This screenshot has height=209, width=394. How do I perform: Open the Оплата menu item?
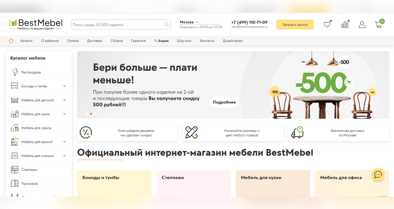pyautogui.click(x=73, y=41)
